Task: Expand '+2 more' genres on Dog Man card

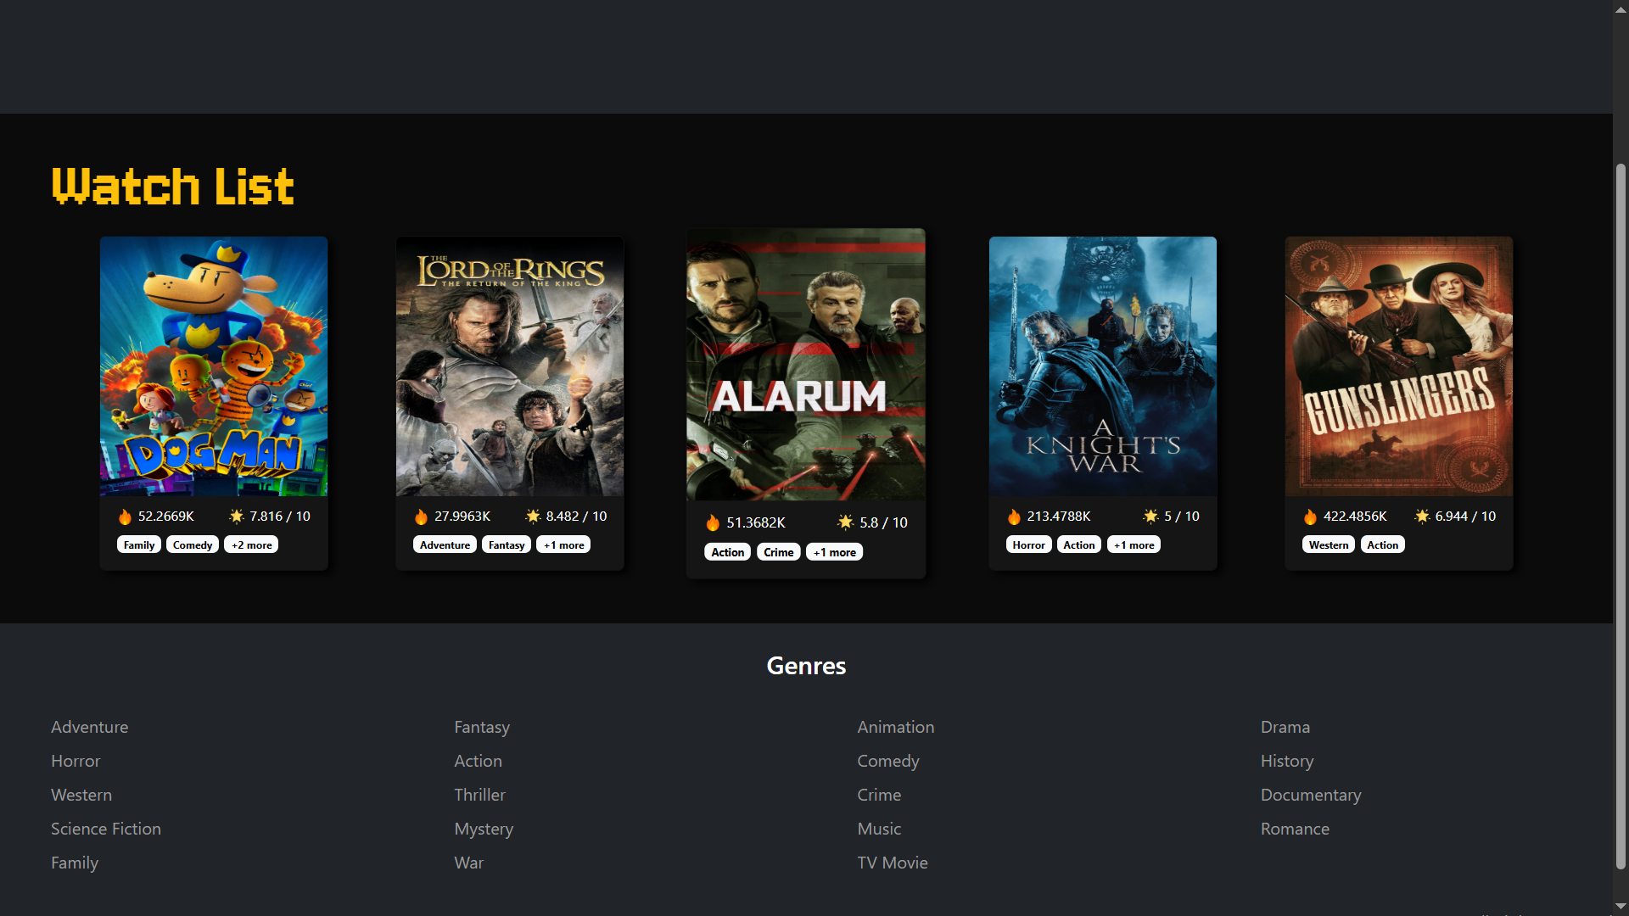Action: pos(252,545)
